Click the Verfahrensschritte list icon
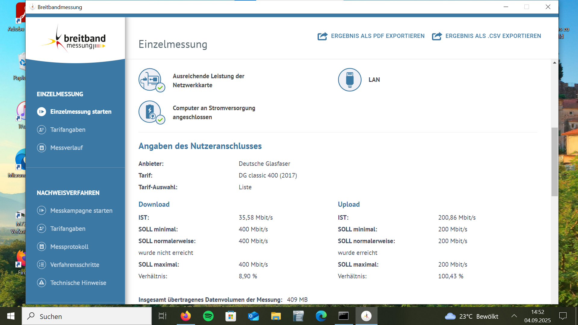This screenshot has width=578, height=325. tap(42, 265)
